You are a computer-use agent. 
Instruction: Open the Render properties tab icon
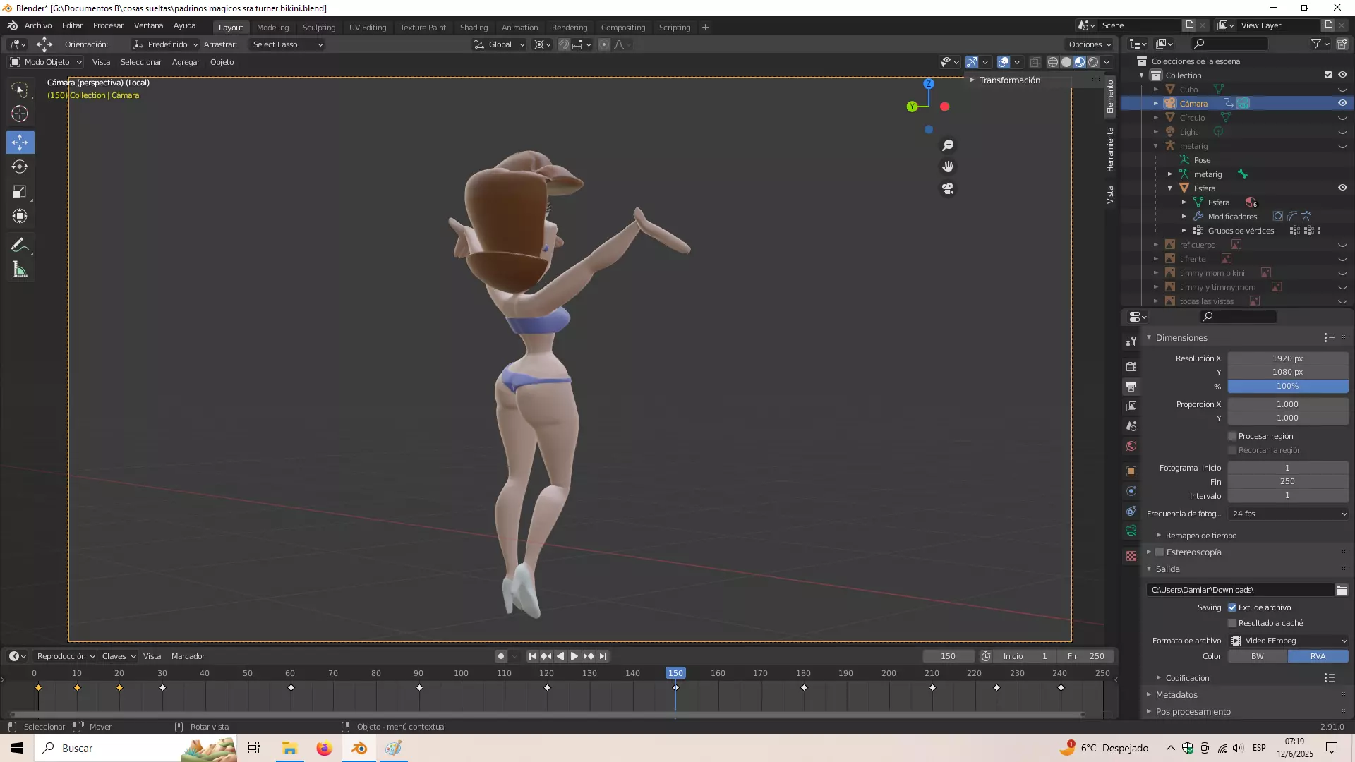1131,366
